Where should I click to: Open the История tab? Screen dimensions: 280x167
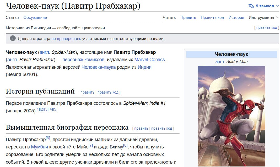point(236,18)
